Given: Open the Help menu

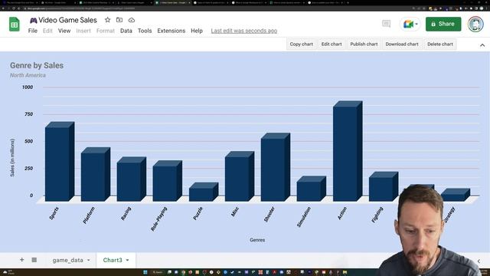Looking at the screenshot, I should click(x=197, y=31).
